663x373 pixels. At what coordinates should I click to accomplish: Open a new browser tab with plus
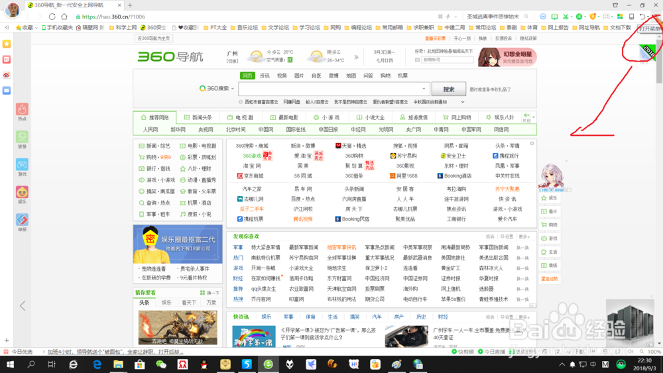(x=130, y=5)
